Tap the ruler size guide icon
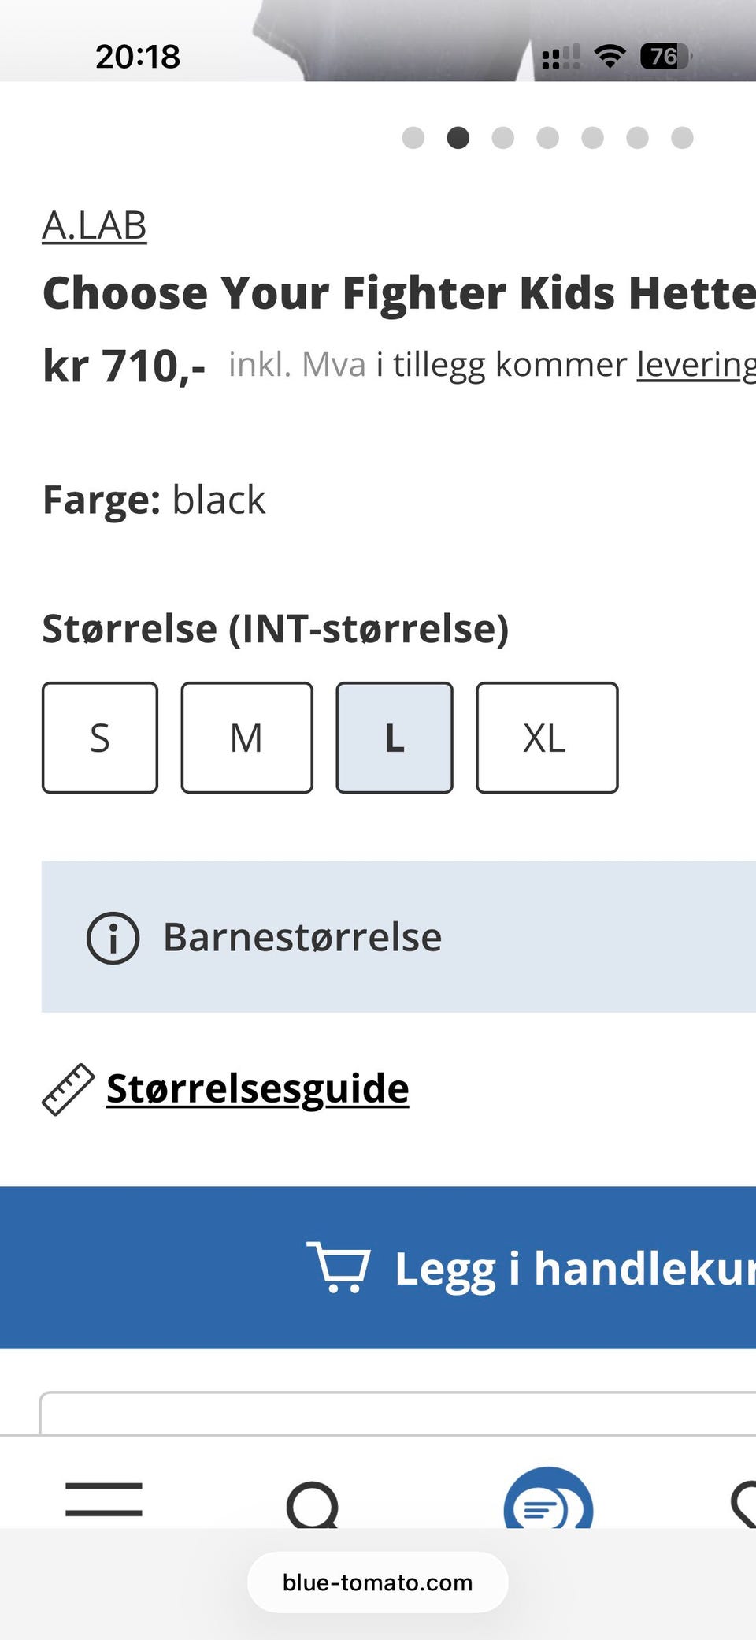This screenshot has width=756, height=1640. tap(68, 1089)
